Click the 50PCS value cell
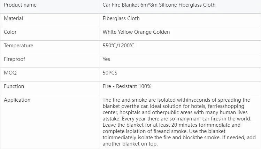Screen dimensions: 261x149 pyautogui.click(x=110, y=73)
